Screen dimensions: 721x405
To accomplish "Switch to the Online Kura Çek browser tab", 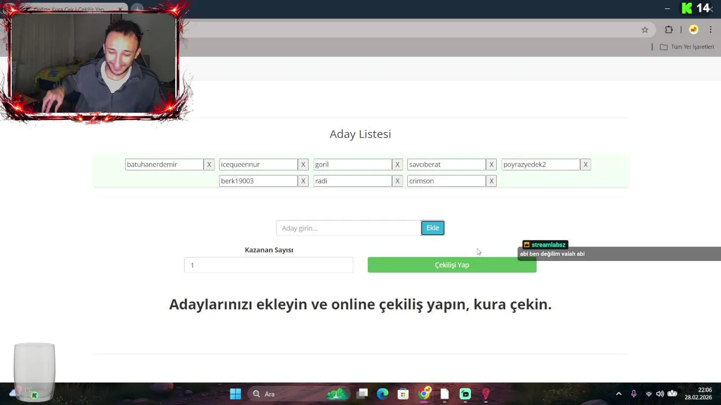I will click(68, 10).
